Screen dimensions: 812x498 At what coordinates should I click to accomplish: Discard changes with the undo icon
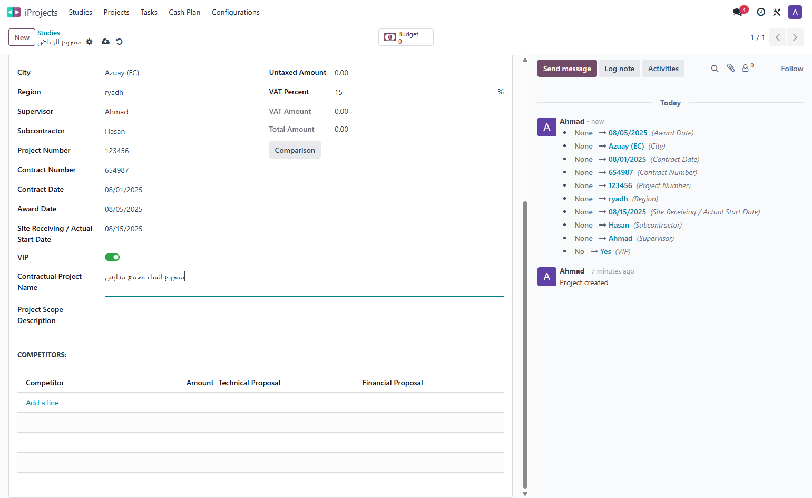tap(120, 42)
